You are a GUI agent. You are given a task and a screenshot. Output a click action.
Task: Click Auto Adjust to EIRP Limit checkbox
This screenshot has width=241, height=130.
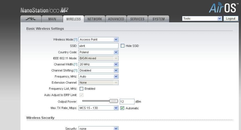coord(81,95)
